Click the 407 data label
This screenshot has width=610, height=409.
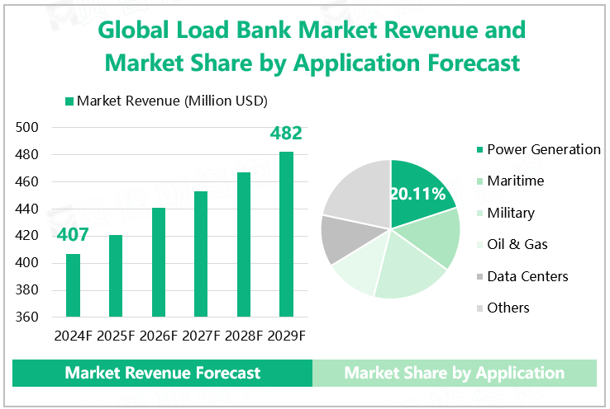(73, 236)
